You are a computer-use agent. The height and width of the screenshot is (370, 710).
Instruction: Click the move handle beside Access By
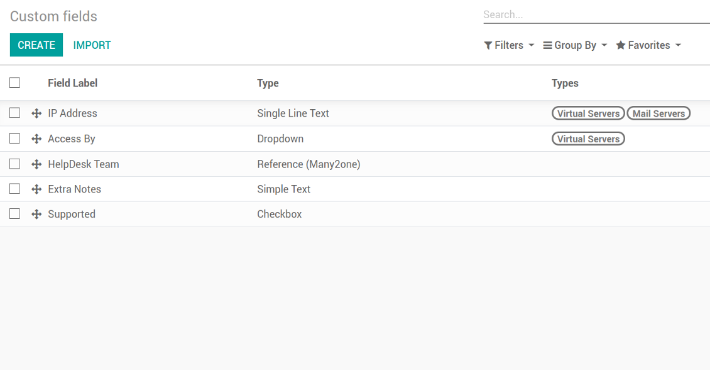click(36, 139)
